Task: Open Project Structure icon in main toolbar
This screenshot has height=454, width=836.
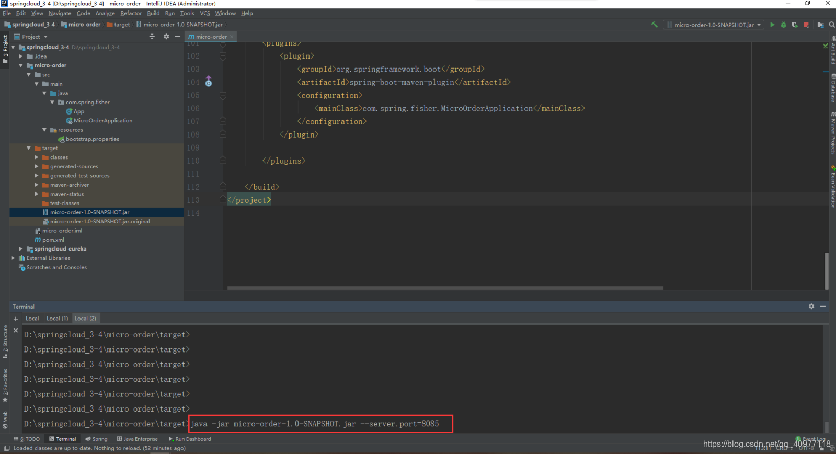Action: 820,25
